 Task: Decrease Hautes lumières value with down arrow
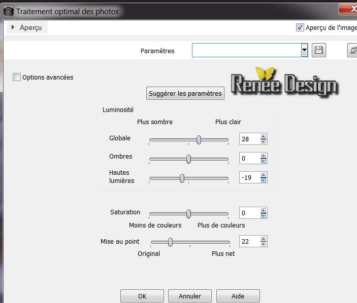click(264, 180)
